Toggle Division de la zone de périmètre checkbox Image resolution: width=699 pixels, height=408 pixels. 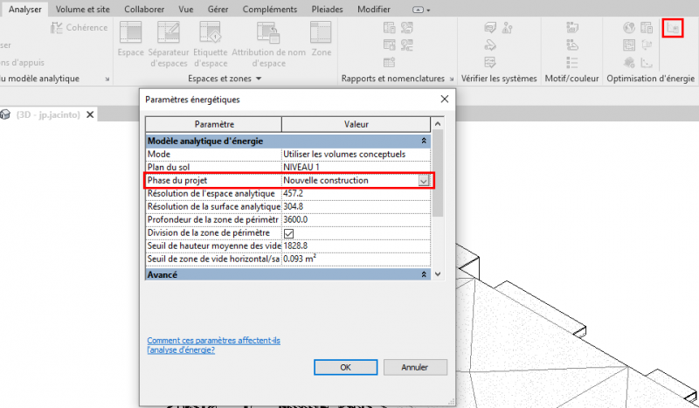pyautogui.click(x=288, y=233)
